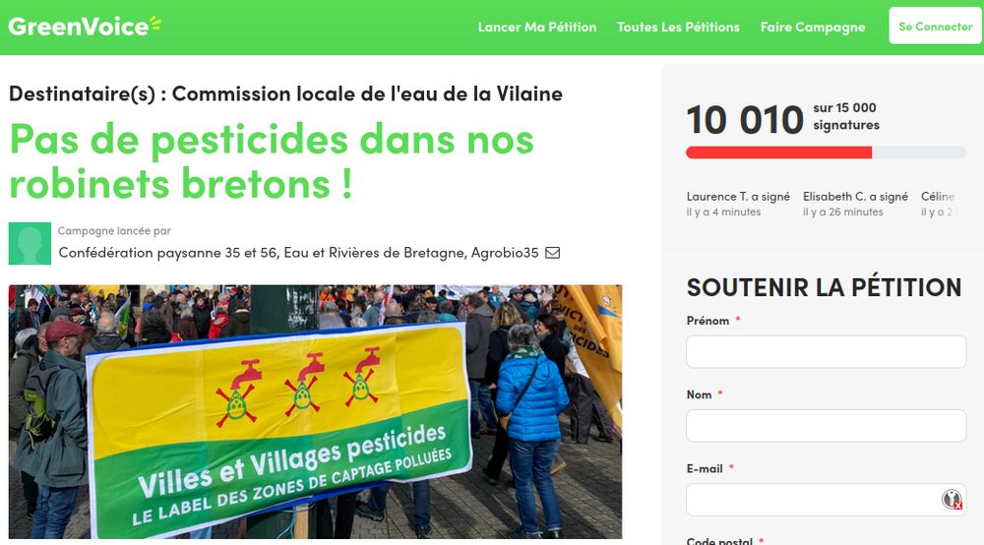
Task: Click the Destinataire(s) Commission locale heading
Action: (285, 93)
